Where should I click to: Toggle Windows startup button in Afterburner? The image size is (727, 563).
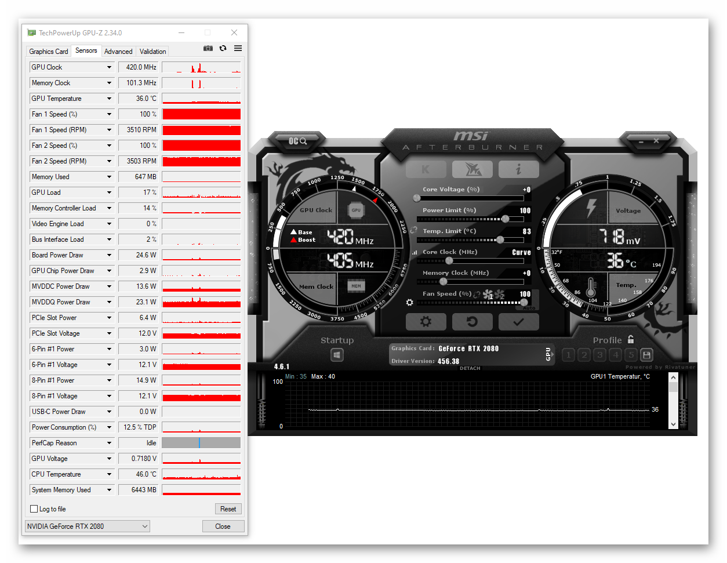[x=337, y=354]
